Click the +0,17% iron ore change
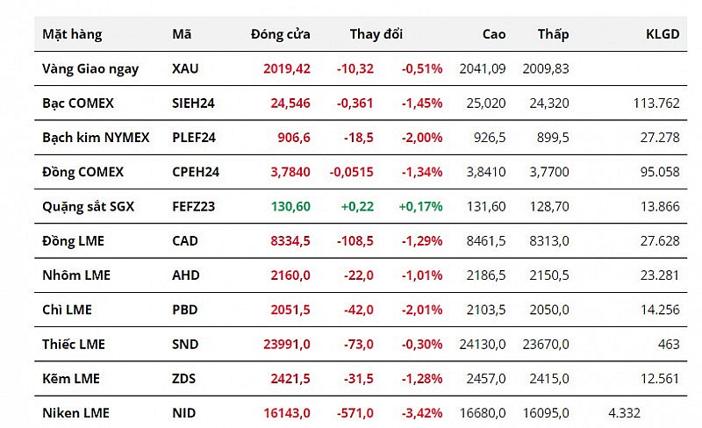 (x=420, y=207)
